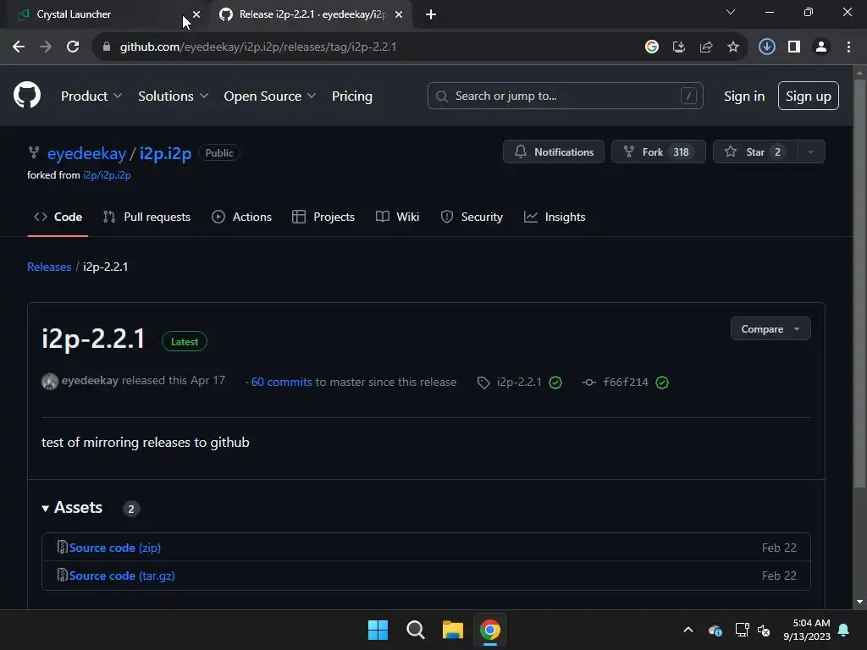
Task: Click the Chrome icon in taskbar
Action: pos(490,630)
